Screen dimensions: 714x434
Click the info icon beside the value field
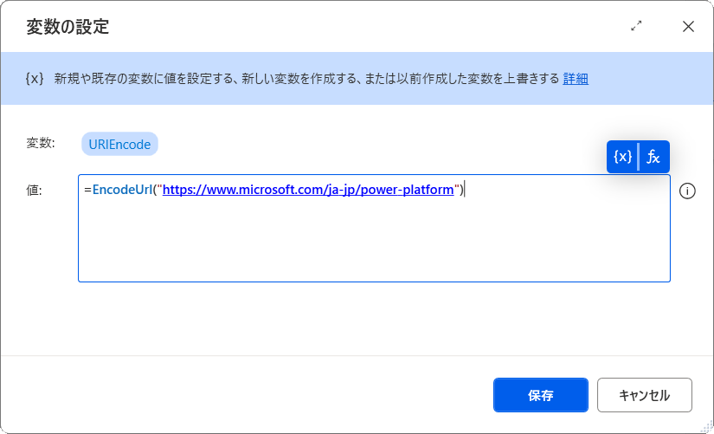point(687,191)
